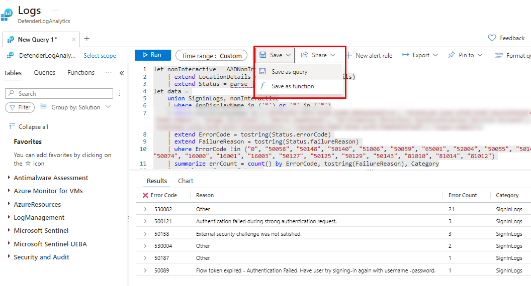Open the Export dropdown
Viewport: 531px width, 286px height.
point(420,55)
